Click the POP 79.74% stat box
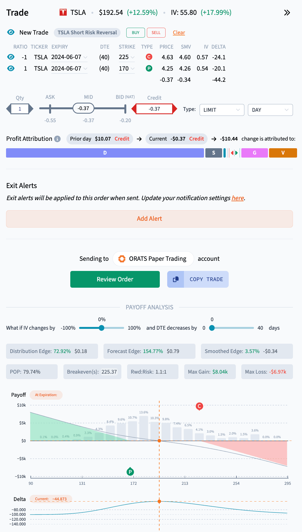 tap(32, 372)
